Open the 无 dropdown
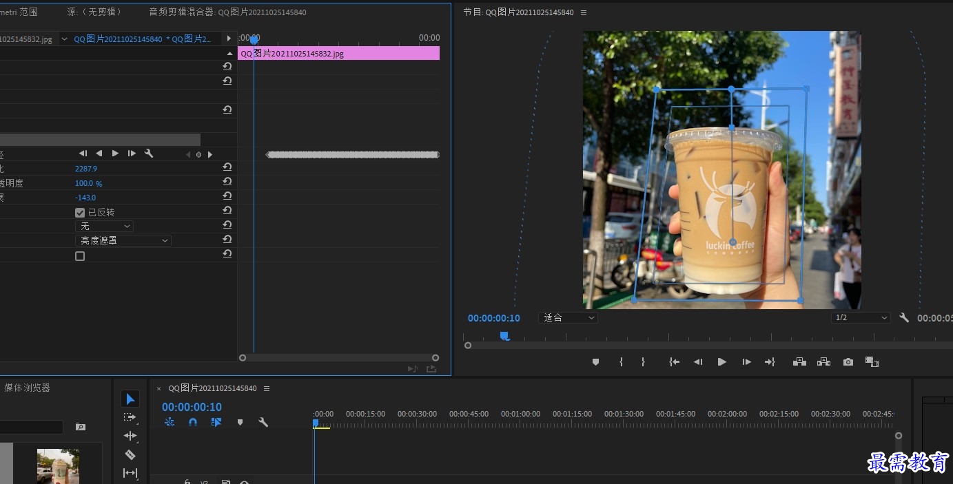This screenshot has width=953, height=484. (104, 226)
